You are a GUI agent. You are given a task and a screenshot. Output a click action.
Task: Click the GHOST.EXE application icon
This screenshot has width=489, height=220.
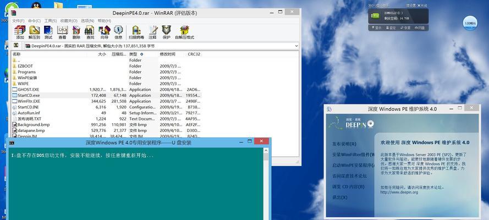pos(15,90)
